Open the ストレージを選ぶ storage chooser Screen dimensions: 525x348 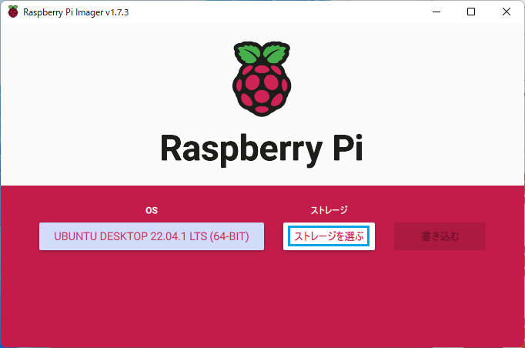coord(329,236)
